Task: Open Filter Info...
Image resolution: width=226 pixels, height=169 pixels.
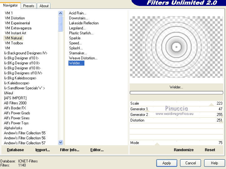Action: [x=70, y=150]
